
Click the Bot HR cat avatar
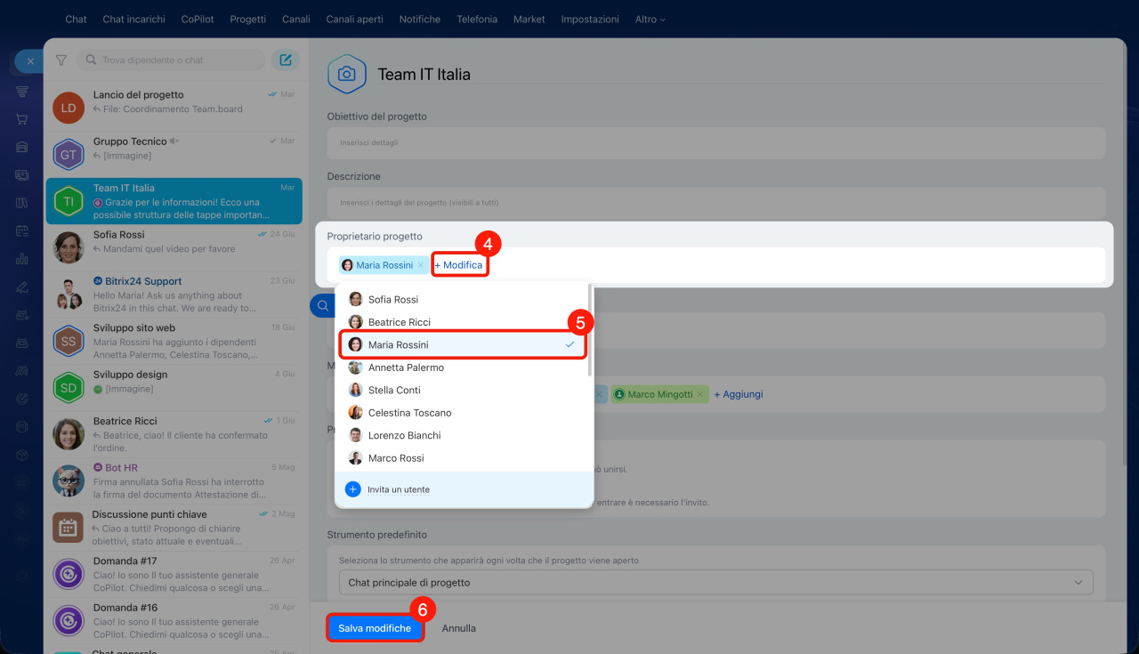69,480
